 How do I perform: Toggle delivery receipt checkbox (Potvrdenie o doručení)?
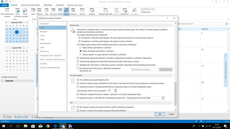[x=80, y=38]
